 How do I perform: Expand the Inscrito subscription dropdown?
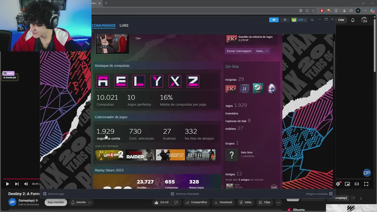(x=81, y=202)
